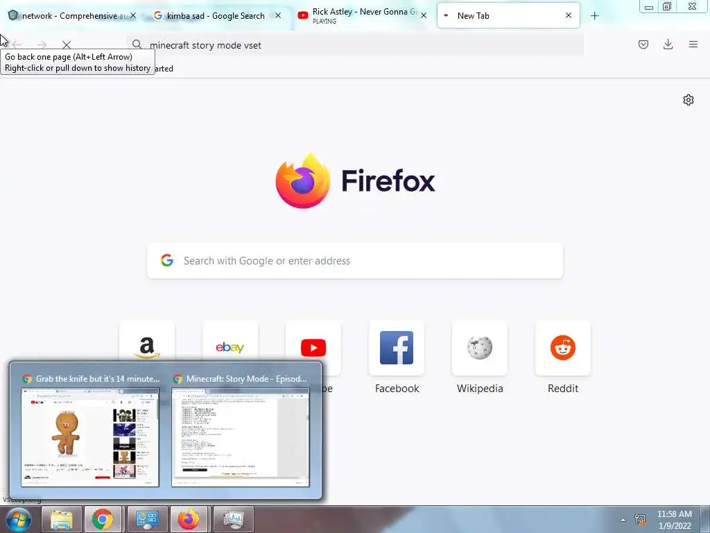The image size is (710, 533).
Task: Open the resource monitor taskbar icon
Action: [233, 519]
